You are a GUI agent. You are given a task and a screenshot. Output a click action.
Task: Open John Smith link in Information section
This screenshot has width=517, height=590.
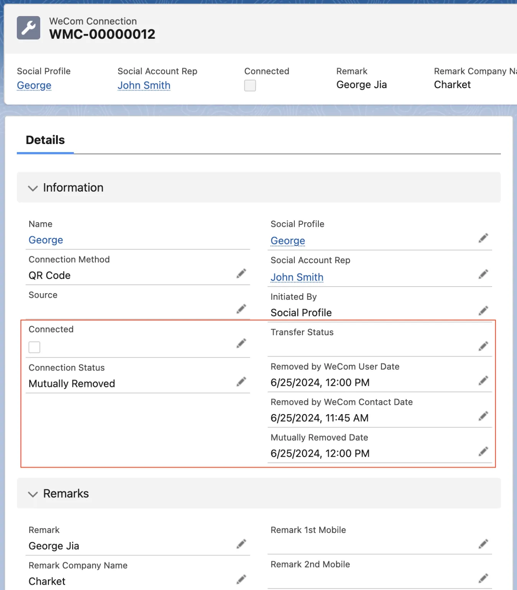[x=297, y=277]
